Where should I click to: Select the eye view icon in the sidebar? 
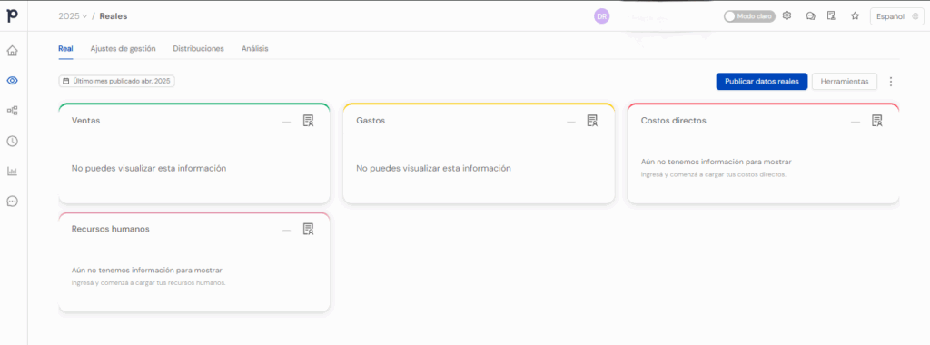click(12, 81)
